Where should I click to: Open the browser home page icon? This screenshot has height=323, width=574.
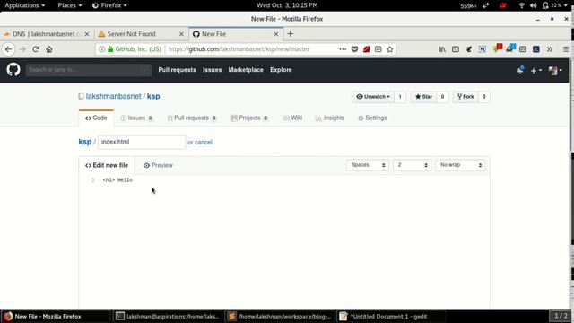coord(49,49)
